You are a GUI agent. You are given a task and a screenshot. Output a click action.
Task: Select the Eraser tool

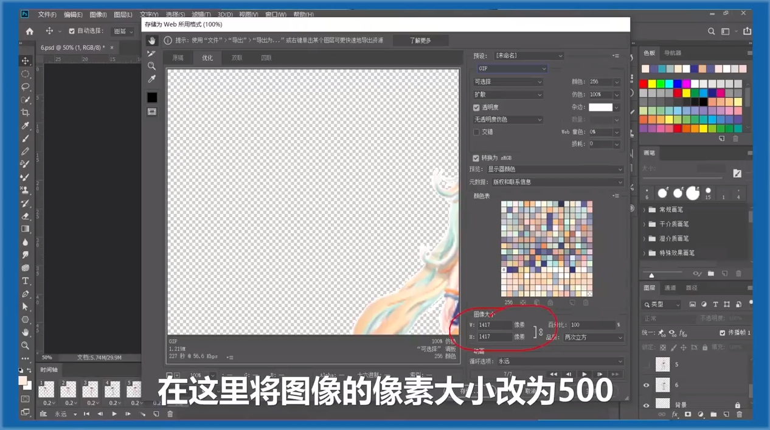[x=25, y=216]
